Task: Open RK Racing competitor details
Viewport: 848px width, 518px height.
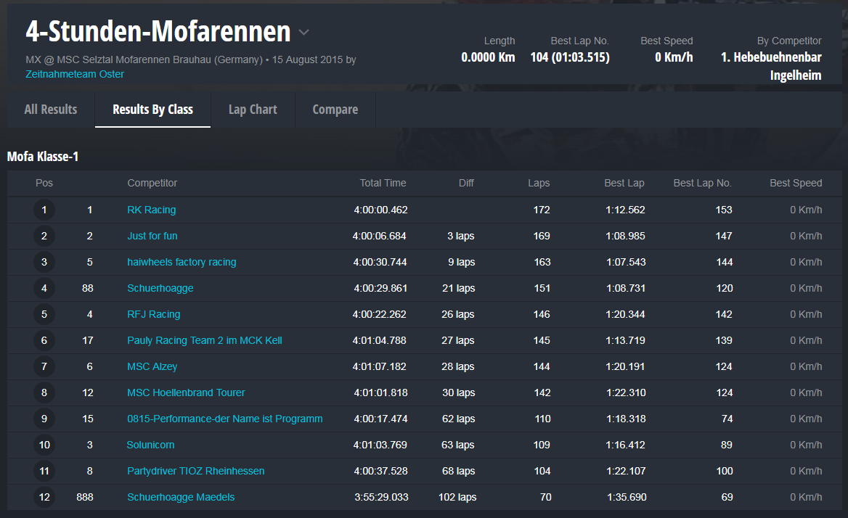Action: tap(151, 210)
